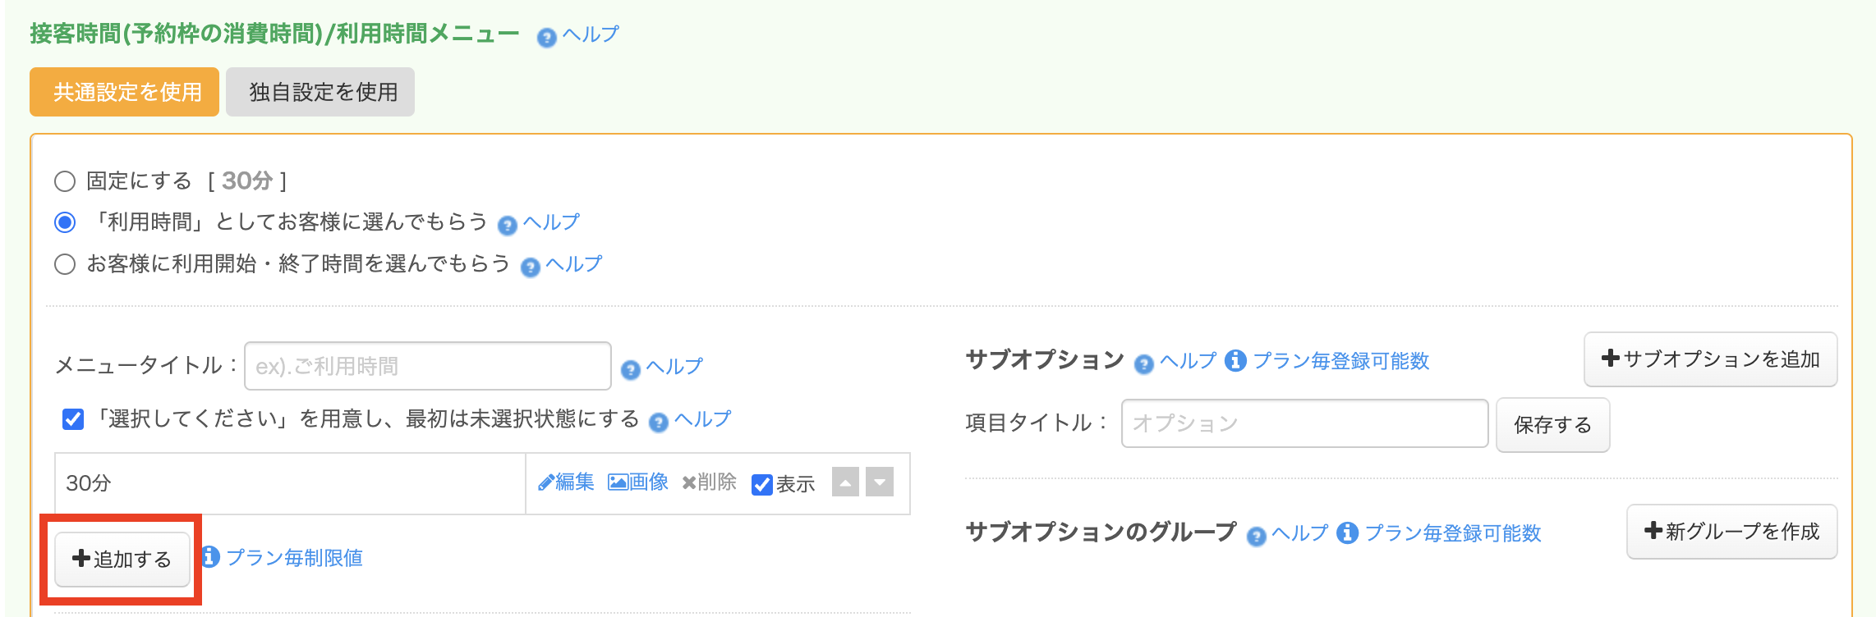Screen dimensions: 1876x617
Task: Move the 30分 row down
Action: (880, 482)
